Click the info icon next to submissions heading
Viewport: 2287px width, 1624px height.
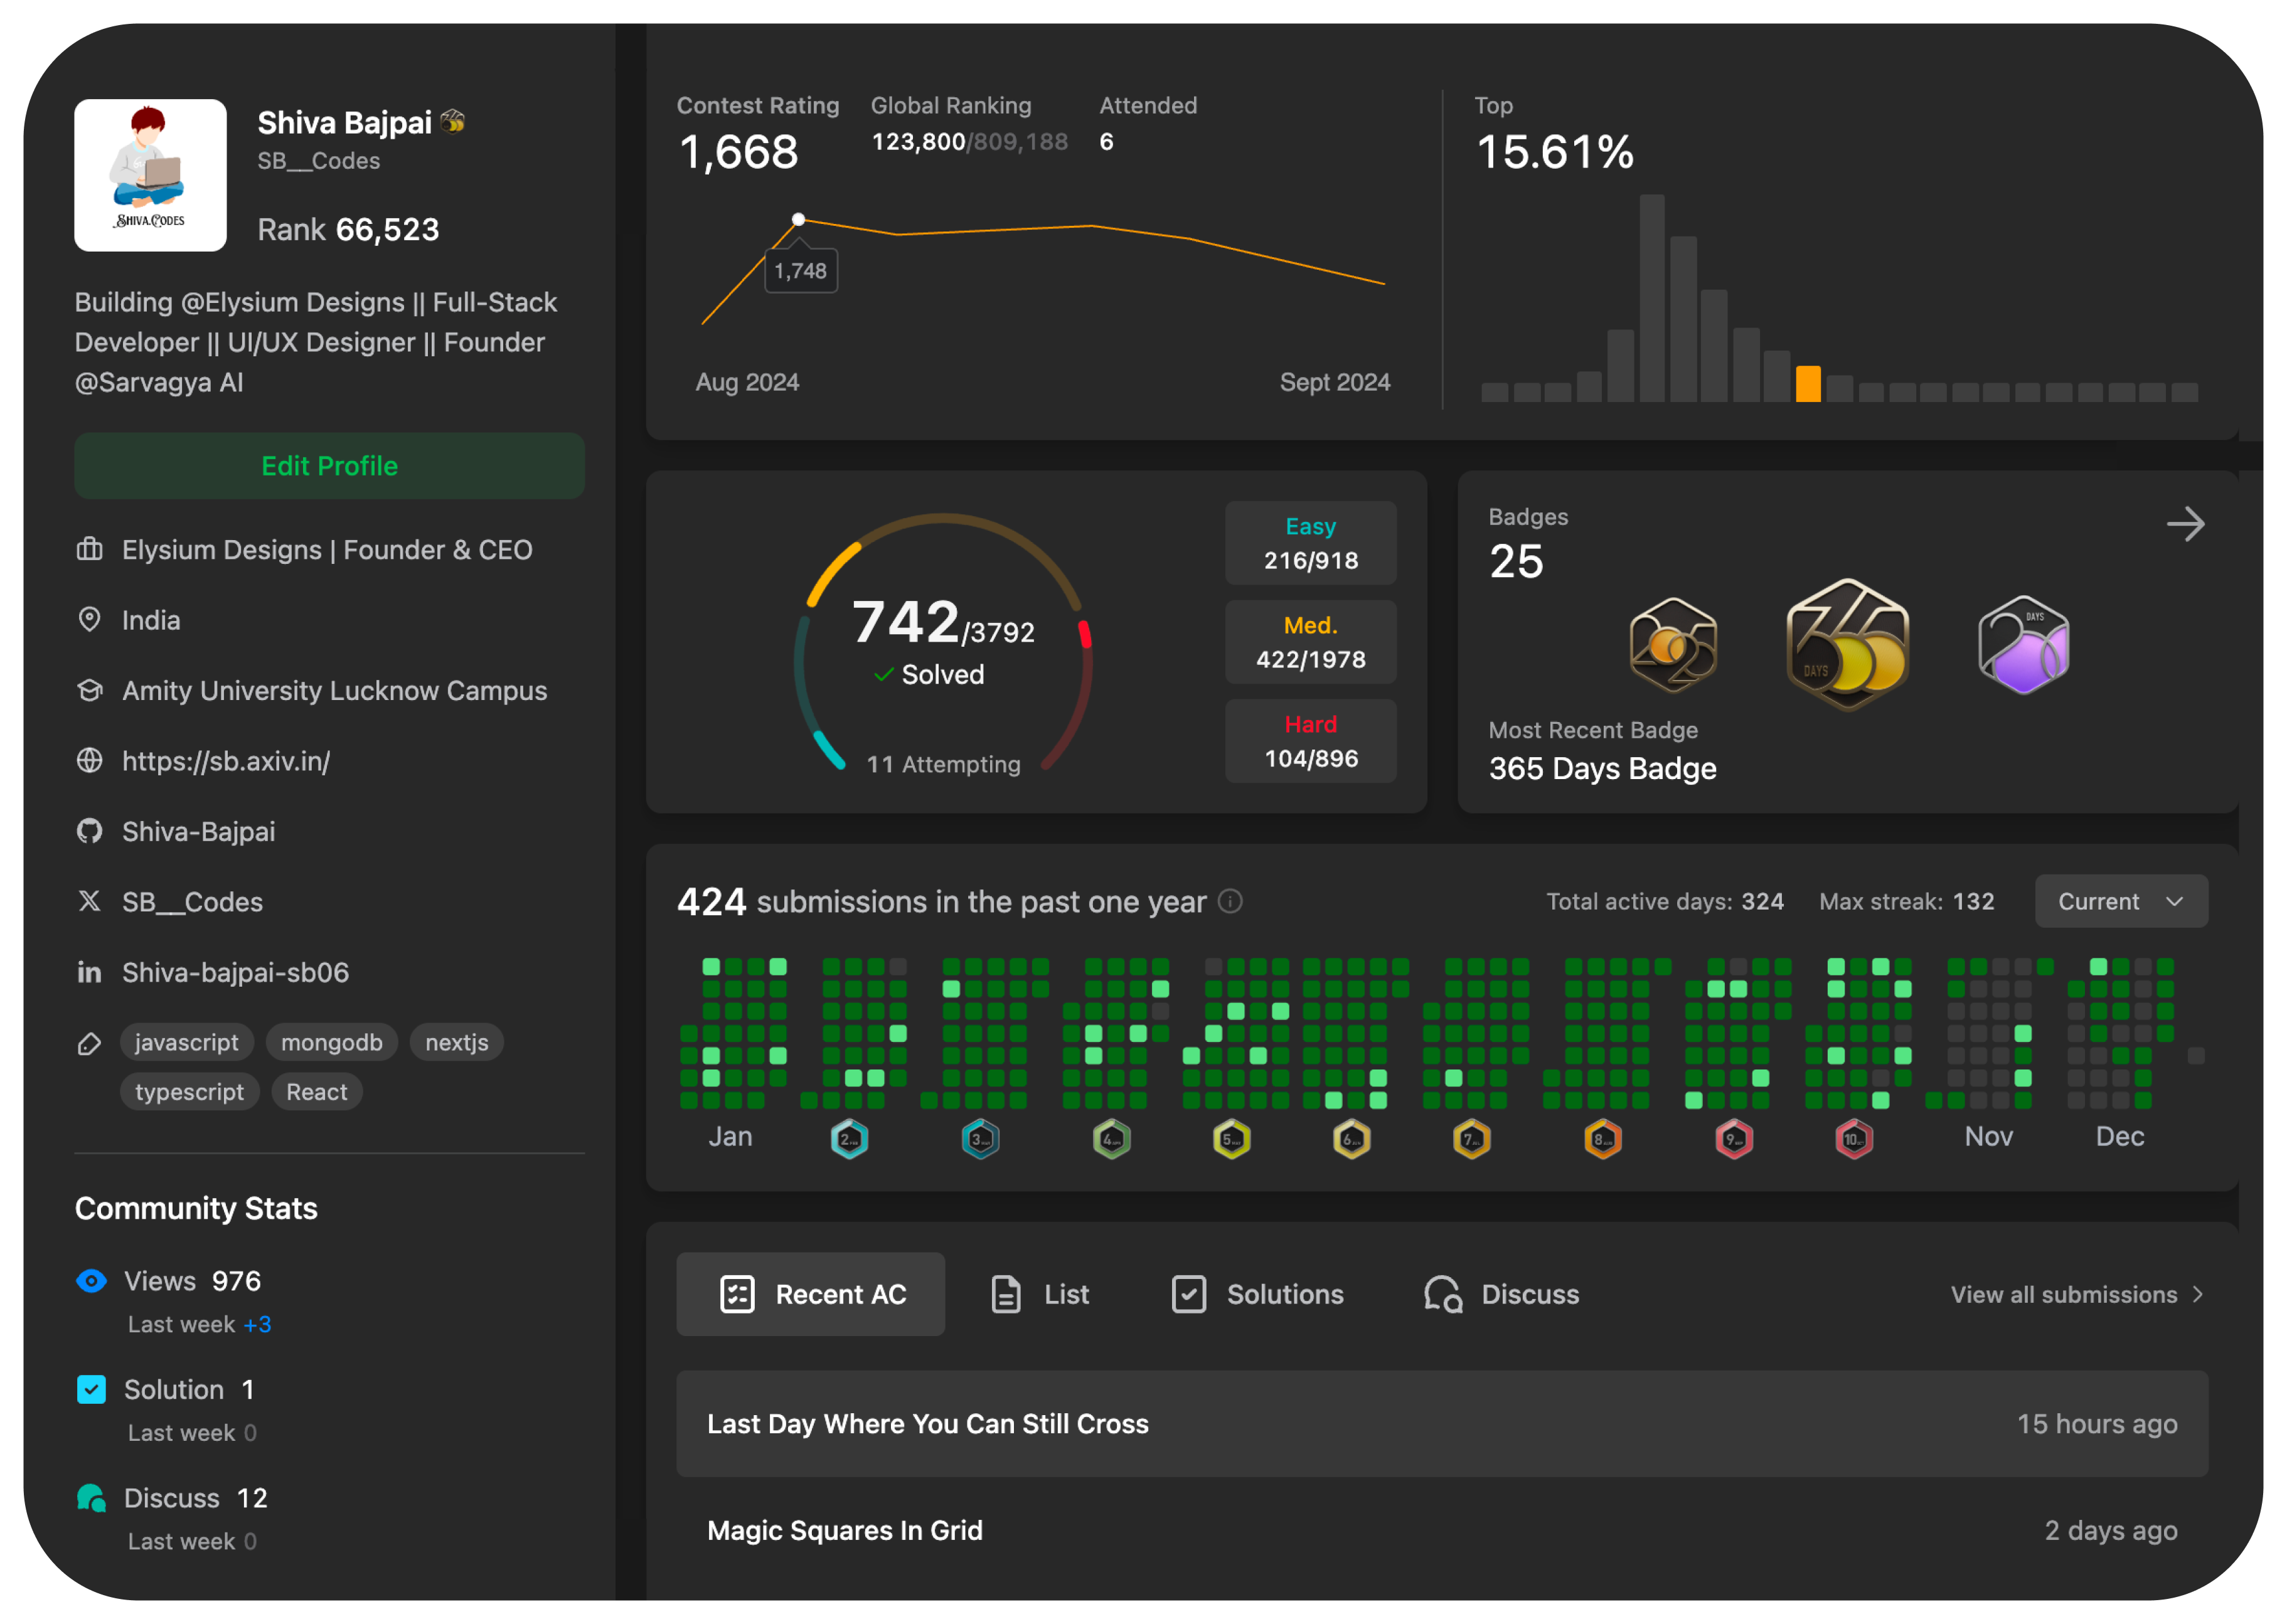pyautogui.click(x=1230, y=902)
